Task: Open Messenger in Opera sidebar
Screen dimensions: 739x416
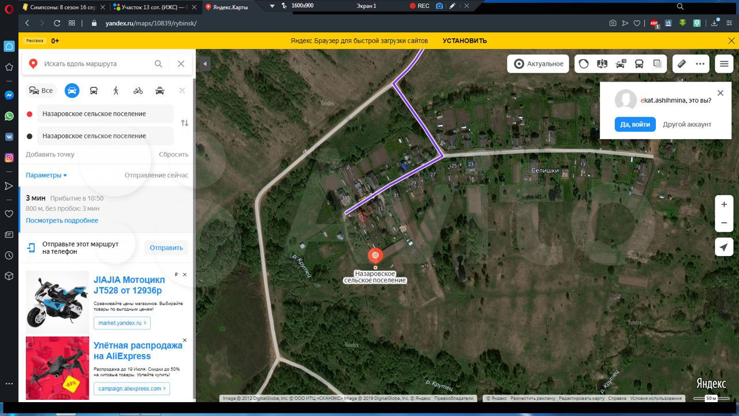Action: tap(9, 95)
